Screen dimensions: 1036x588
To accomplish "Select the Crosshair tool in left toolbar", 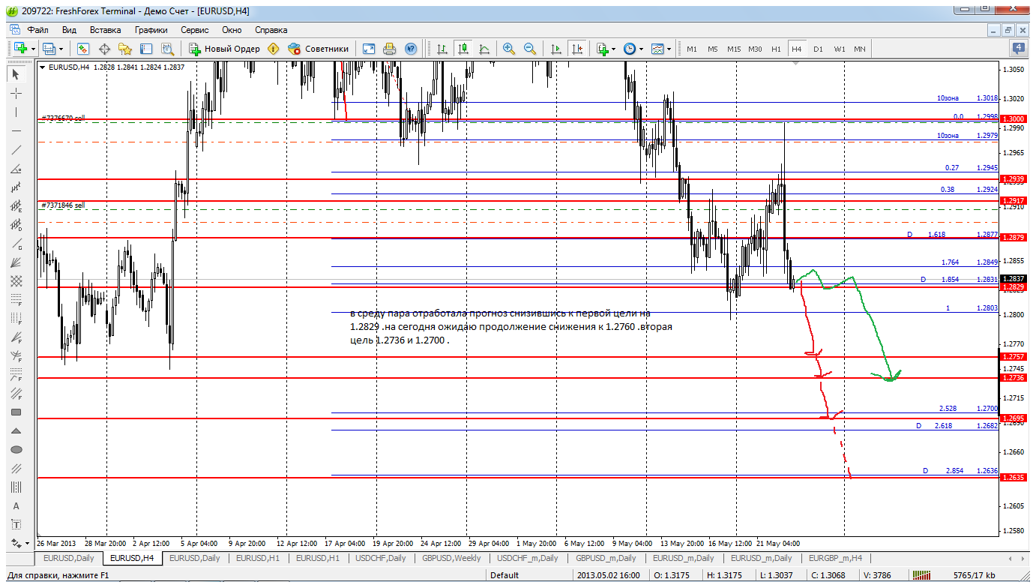I will (x=16, y=93).
